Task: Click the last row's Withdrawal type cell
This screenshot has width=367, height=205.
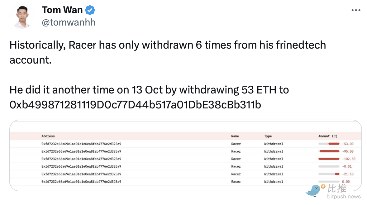Action: 274,182
